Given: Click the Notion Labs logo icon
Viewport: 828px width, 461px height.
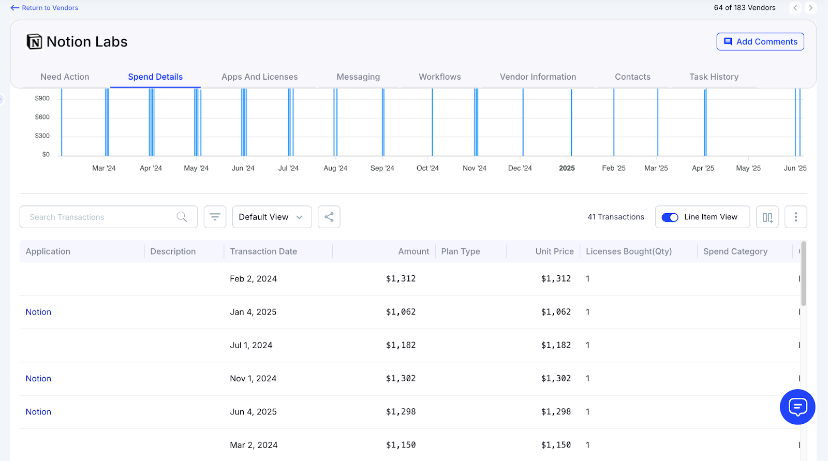Looking at the screenshot, I should 34,41.
